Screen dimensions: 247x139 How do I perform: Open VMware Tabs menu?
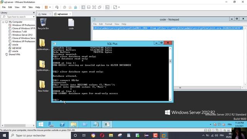pos(30,7)
